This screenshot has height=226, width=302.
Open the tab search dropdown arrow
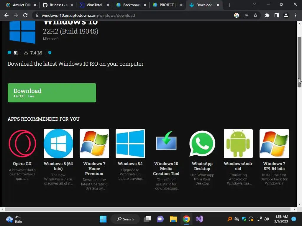(x=255, y=4)
